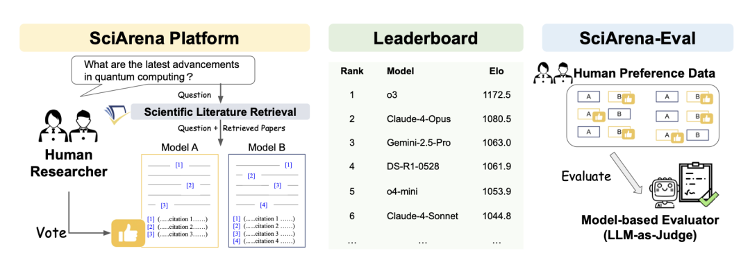Click the o3 row in leaderboard
Screen dimensions: 750x258
(426, 94)
